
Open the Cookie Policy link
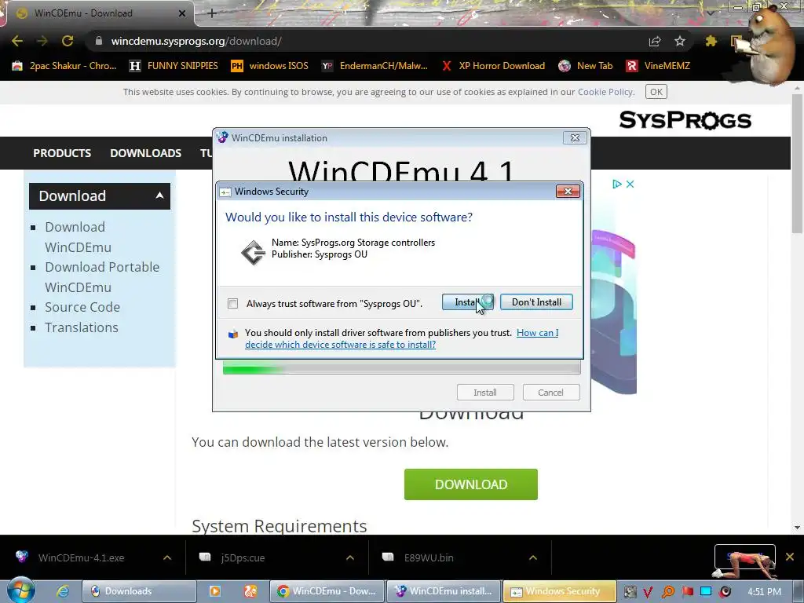(605, 92)
